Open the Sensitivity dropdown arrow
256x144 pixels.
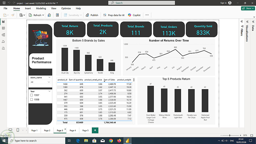coord(81,15)
